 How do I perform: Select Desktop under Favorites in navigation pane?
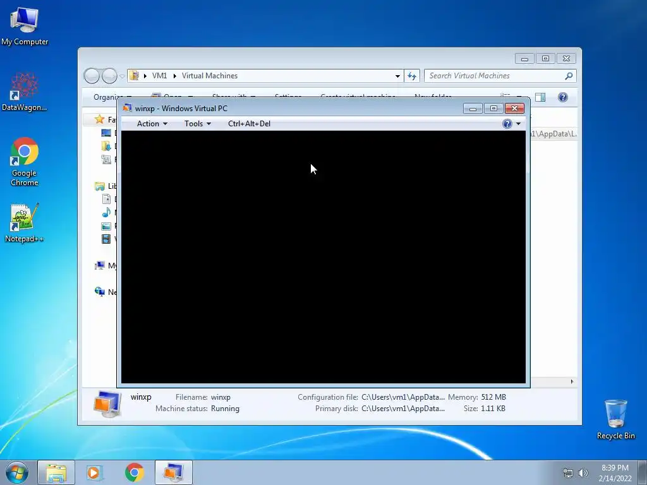(x=109, y=133)
